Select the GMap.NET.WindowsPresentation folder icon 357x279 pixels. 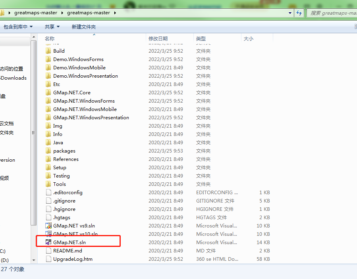click(48, 117)
